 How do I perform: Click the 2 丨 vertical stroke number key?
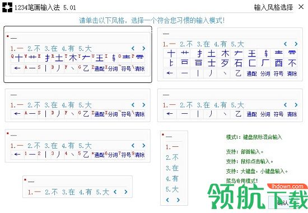click(44, 154)
